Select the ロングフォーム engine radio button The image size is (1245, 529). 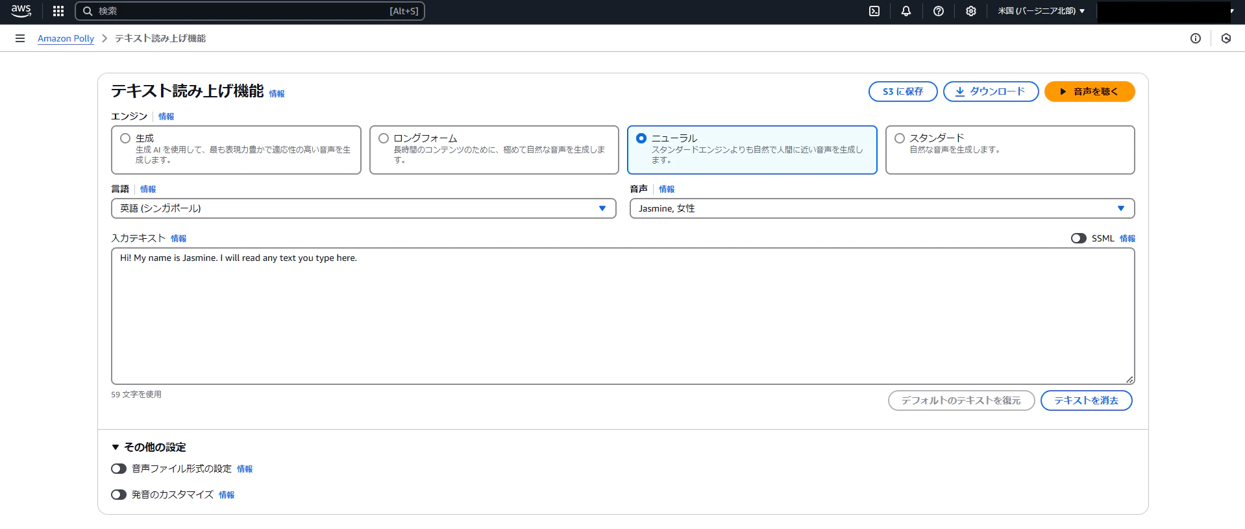pyautogui.click(x=384, y=138)
